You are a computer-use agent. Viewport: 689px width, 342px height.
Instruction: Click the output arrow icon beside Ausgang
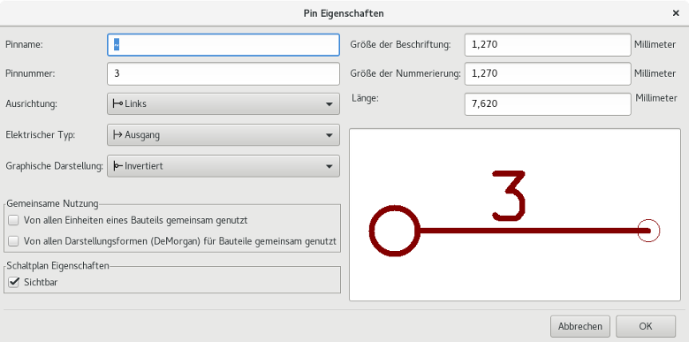click(x=117, y=135)
